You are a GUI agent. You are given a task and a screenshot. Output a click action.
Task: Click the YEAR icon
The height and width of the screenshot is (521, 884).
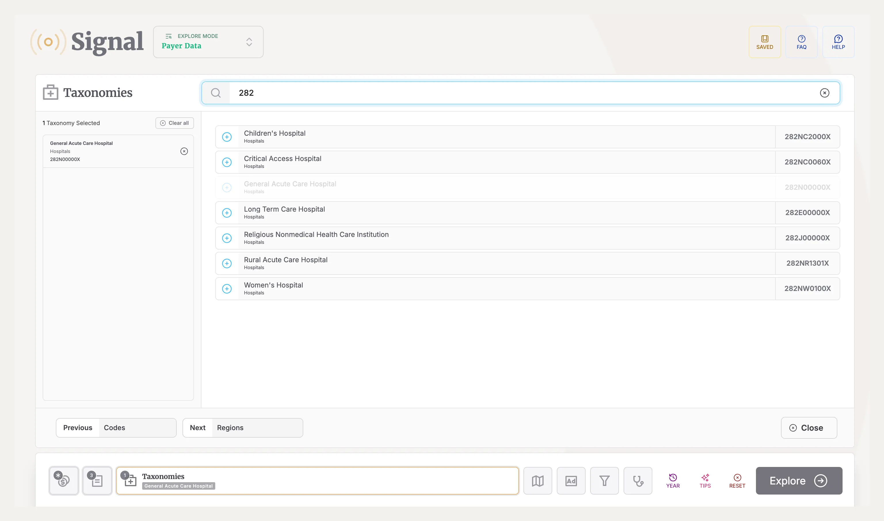point(673,481)
